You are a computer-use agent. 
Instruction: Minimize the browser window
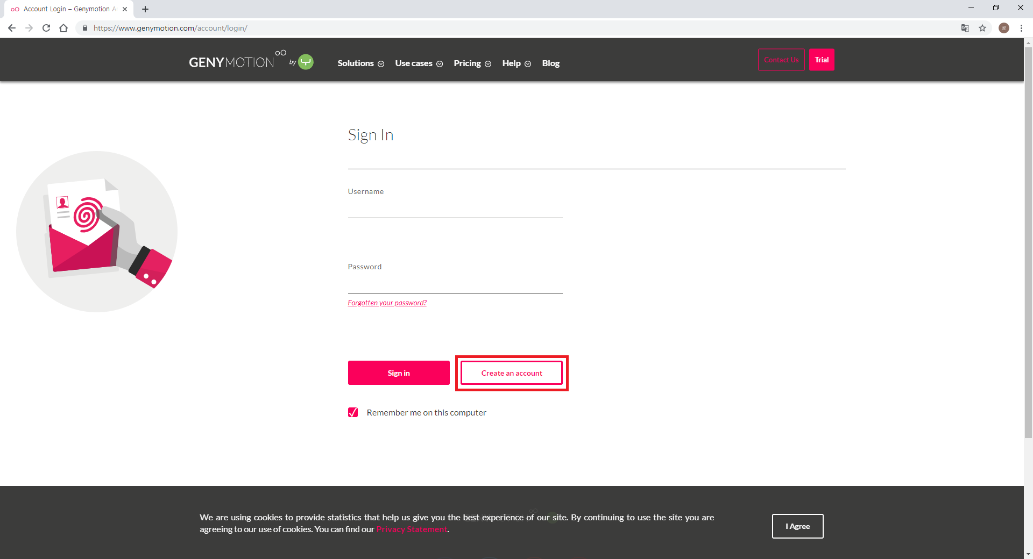pos(971,8)
